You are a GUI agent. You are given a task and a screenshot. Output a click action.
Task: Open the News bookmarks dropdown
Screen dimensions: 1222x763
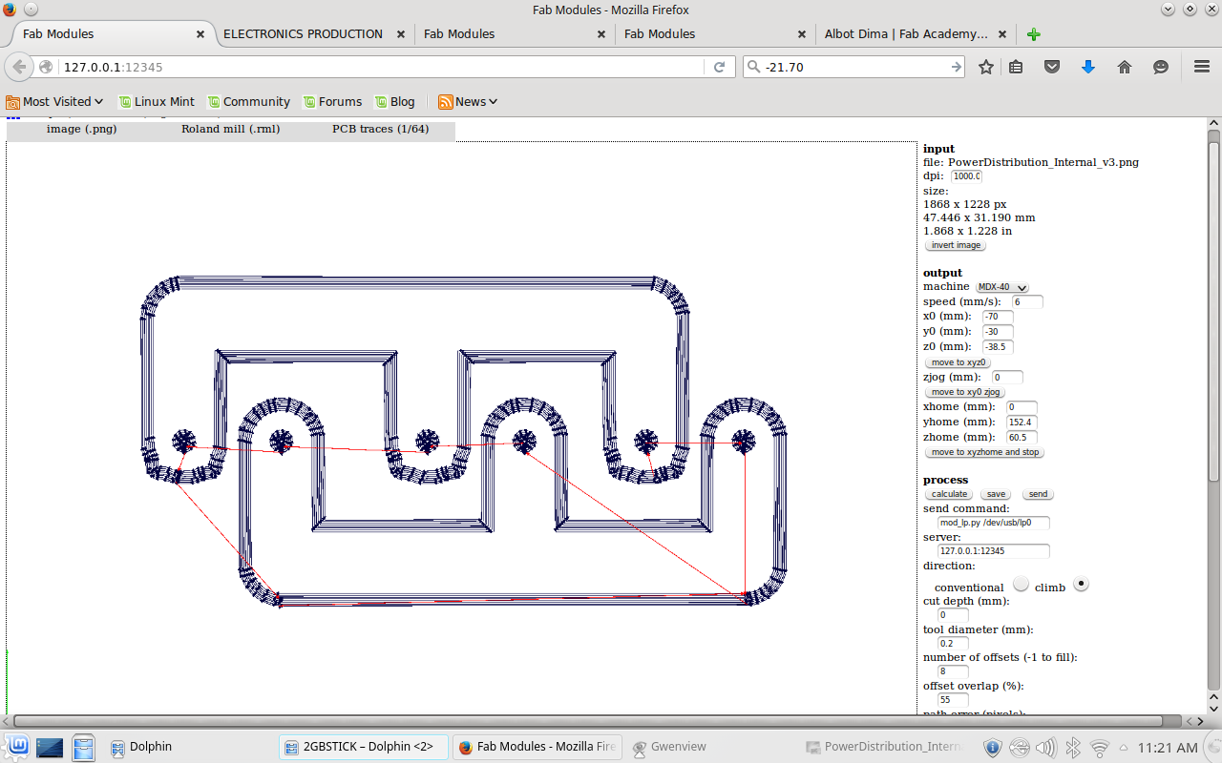pos(468,101)
